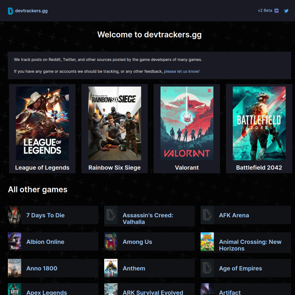Open the Anno 1800 tracker
The image size is (295, 295).
[42, 268]
